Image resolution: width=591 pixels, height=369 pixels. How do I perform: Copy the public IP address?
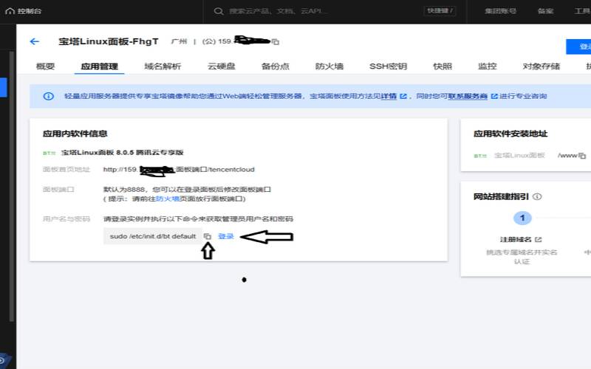click(x=276, y=42)
